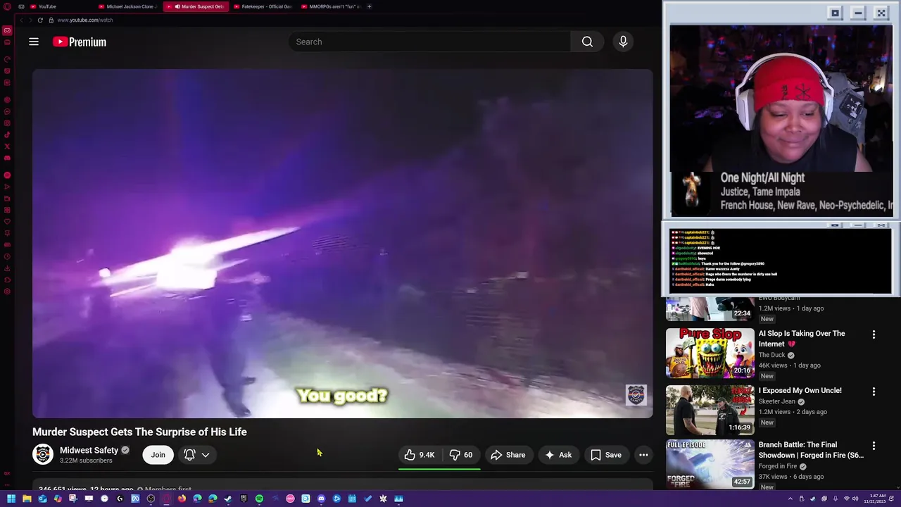The image size is (901, 507).
Task: Click The Duck channel name
Action: 771,355
